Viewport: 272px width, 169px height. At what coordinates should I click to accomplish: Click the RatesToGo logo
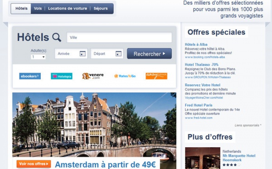pos(125,76)
